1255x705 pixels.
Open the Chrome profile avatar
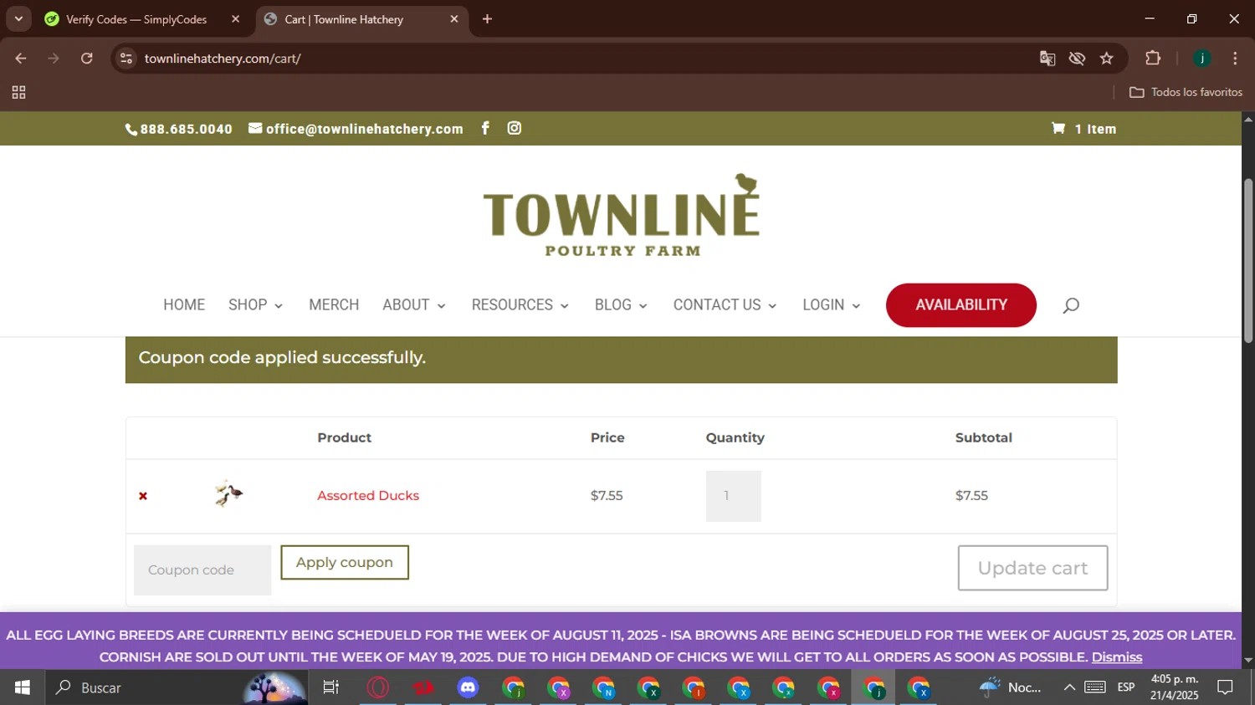pos(1202,59)
